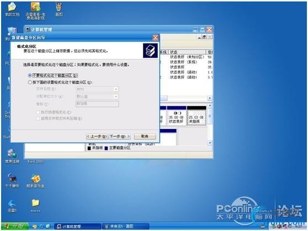The width and height of the screenshot is (308, 231).
Task: Select the 迅雷5 desktop icon
Action: (12, 206)
